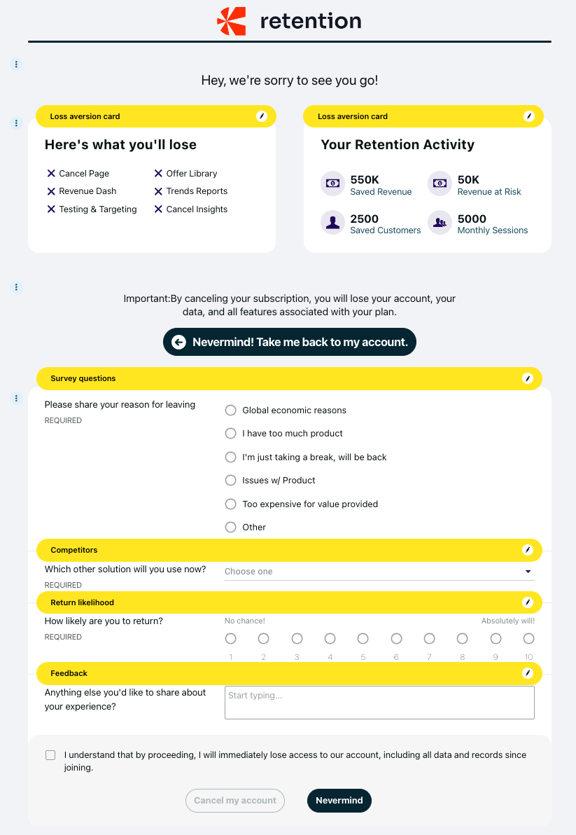
Task: Select "Global economic reasons" radio option
Action: 230,410
